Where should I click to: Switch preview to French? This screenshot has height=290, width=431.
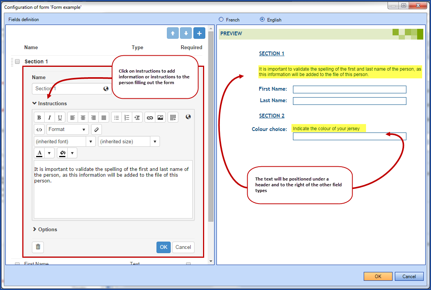pyautogui.click(x=221, y=19)
